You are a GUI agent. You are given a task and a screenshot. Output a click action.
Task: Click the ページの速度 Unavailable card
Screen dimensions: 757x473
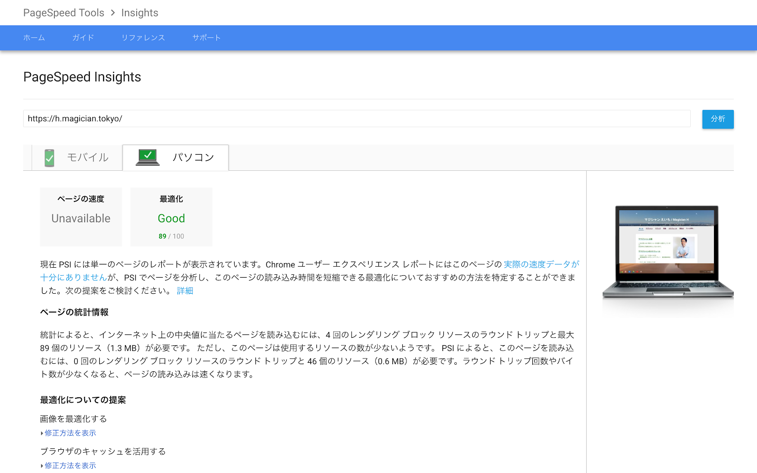[81, 217]
